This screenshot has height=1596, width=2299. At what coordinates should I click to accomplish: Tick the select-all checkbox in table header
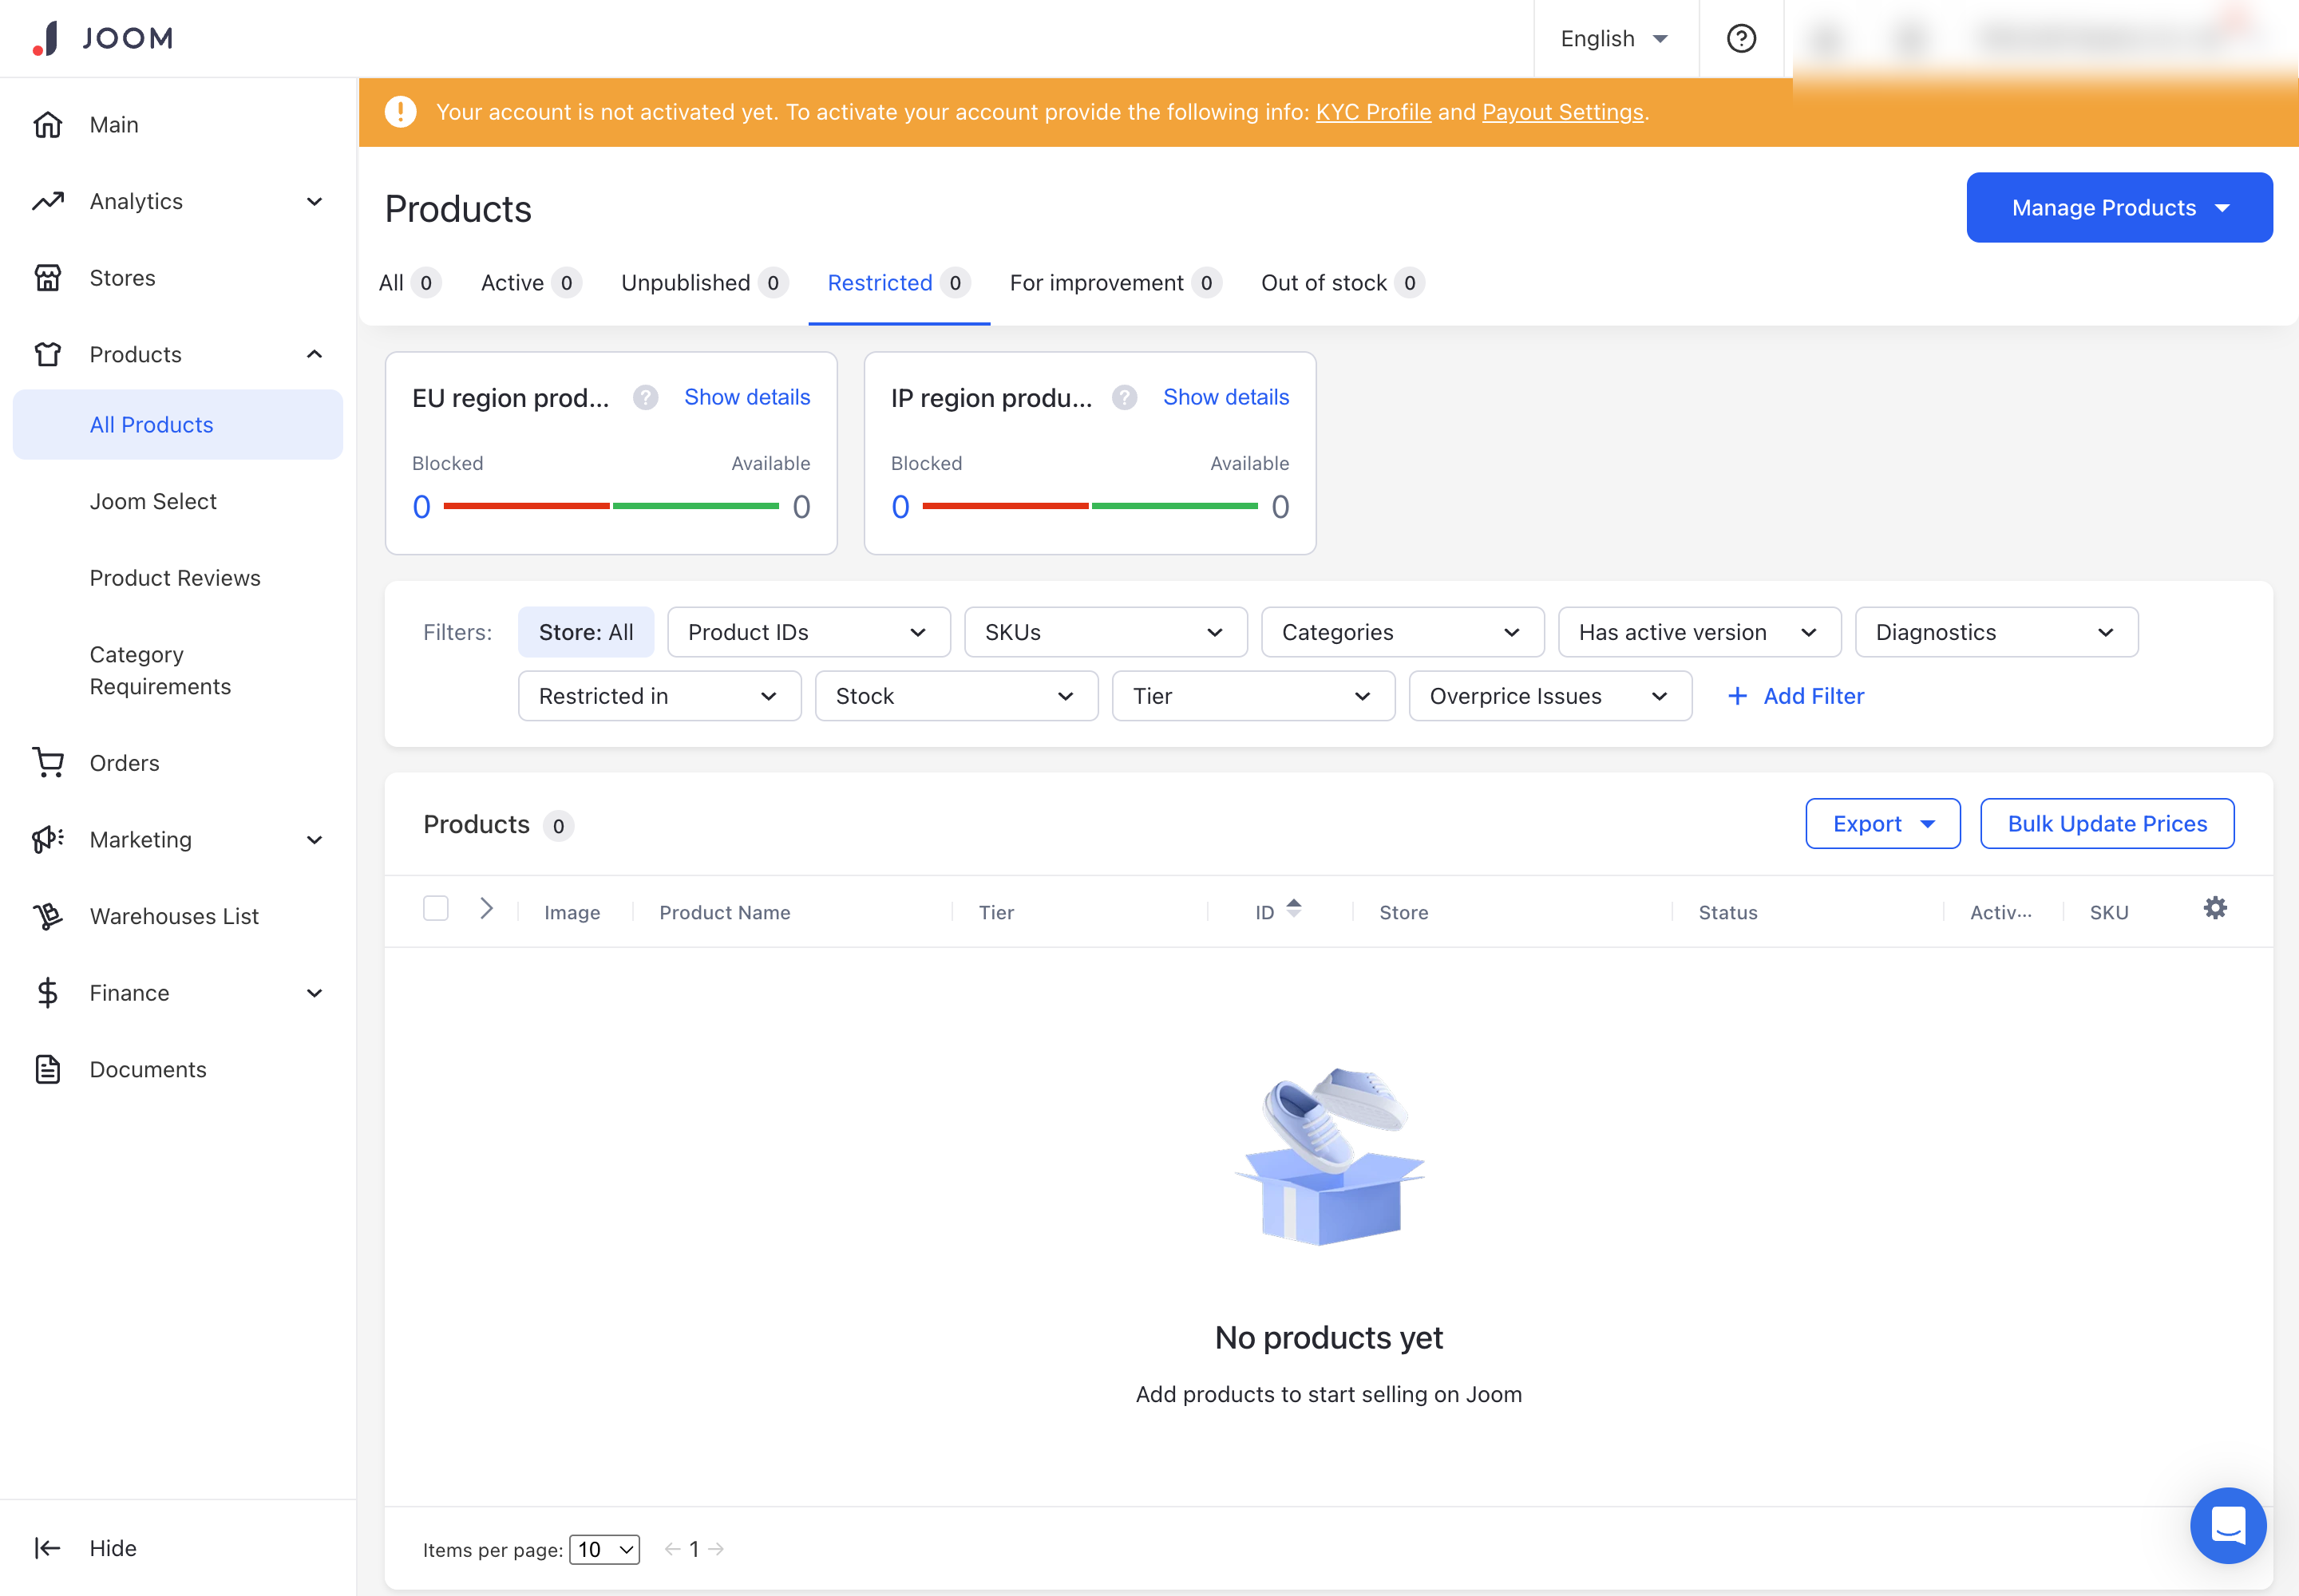pos(435,908)
